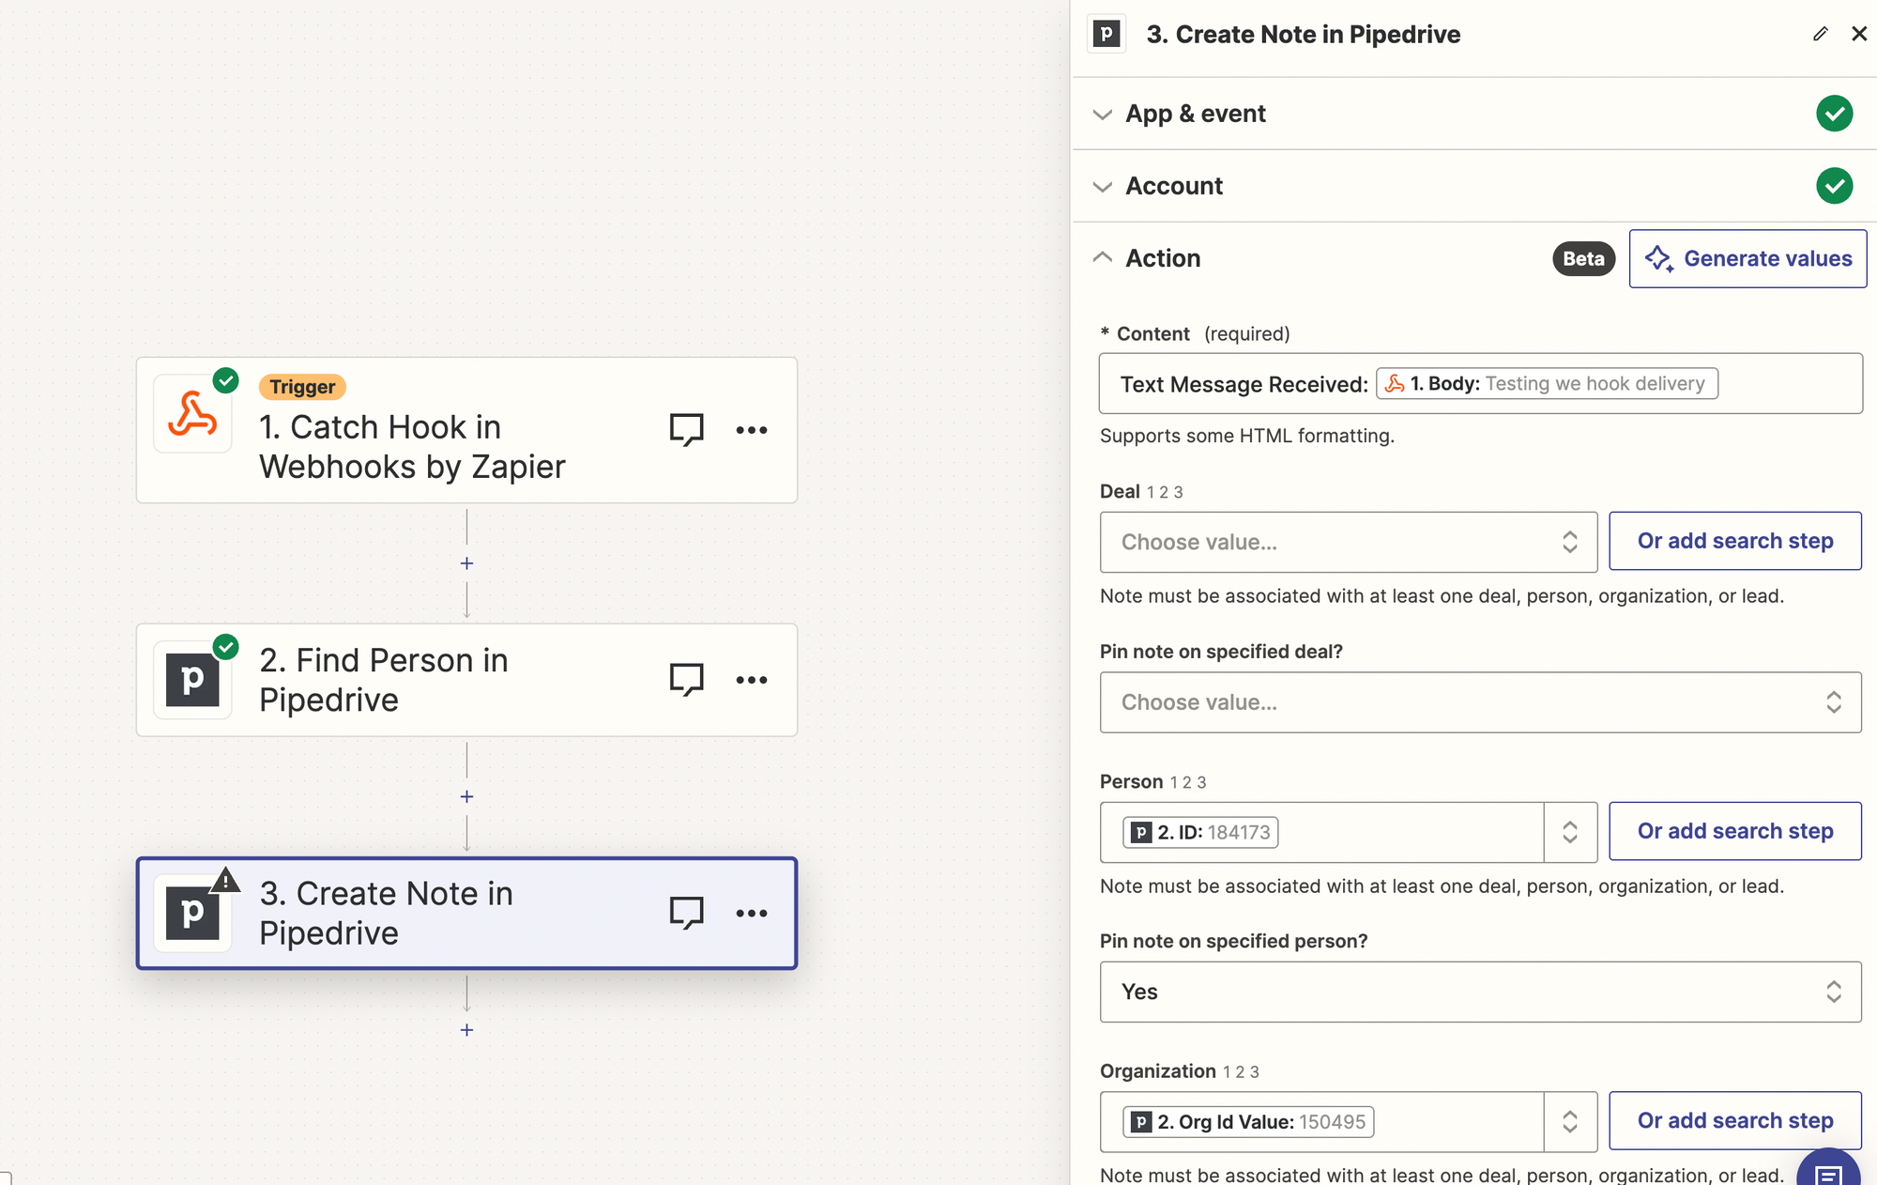Image resolution: width=1877 pixels, height=1185 pixels.
Task: Collapse the App & event section
Action: pyautogui.click(x=1102, y=114)
